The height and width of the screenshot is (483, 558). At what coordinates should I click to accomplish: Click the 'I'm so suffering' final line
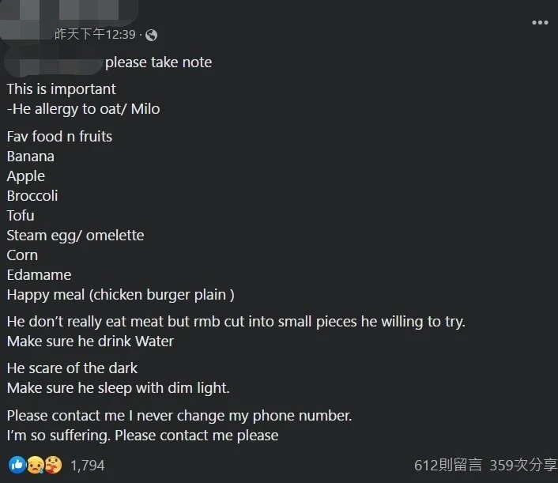(x=142, y=436)
